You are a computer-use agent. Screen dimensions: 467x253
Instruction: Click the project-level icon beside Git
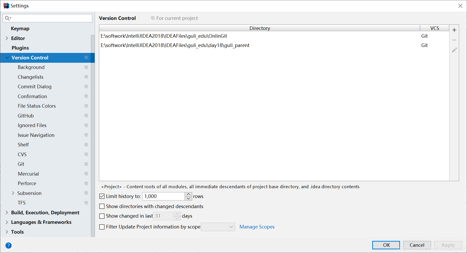[86, 164]
